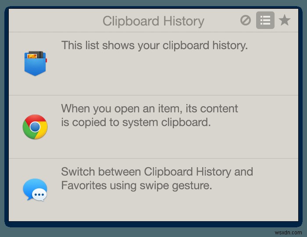Click the "Switch between Clipboard History and" line
The width and height of the screenshot is (307, 237).
pos(157,172)
